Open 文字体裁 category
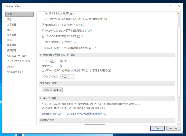 [20, 35]
